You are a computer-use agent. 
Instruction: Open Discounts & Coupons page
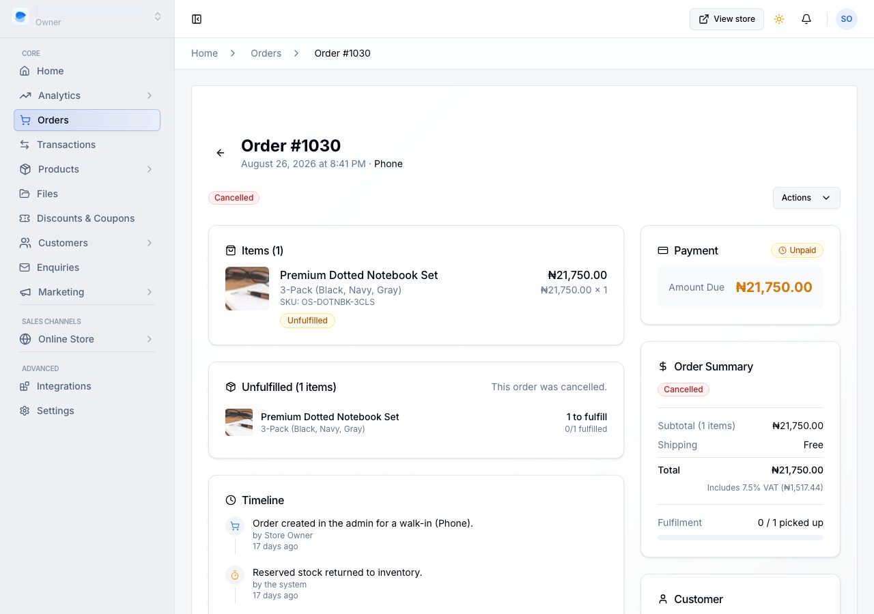click(x=87, y=218)
